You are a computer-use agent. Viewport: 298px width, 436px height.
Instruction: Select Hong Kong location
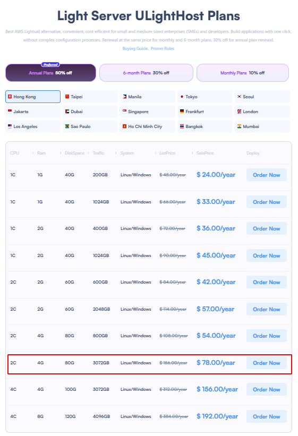coord(33,97)
